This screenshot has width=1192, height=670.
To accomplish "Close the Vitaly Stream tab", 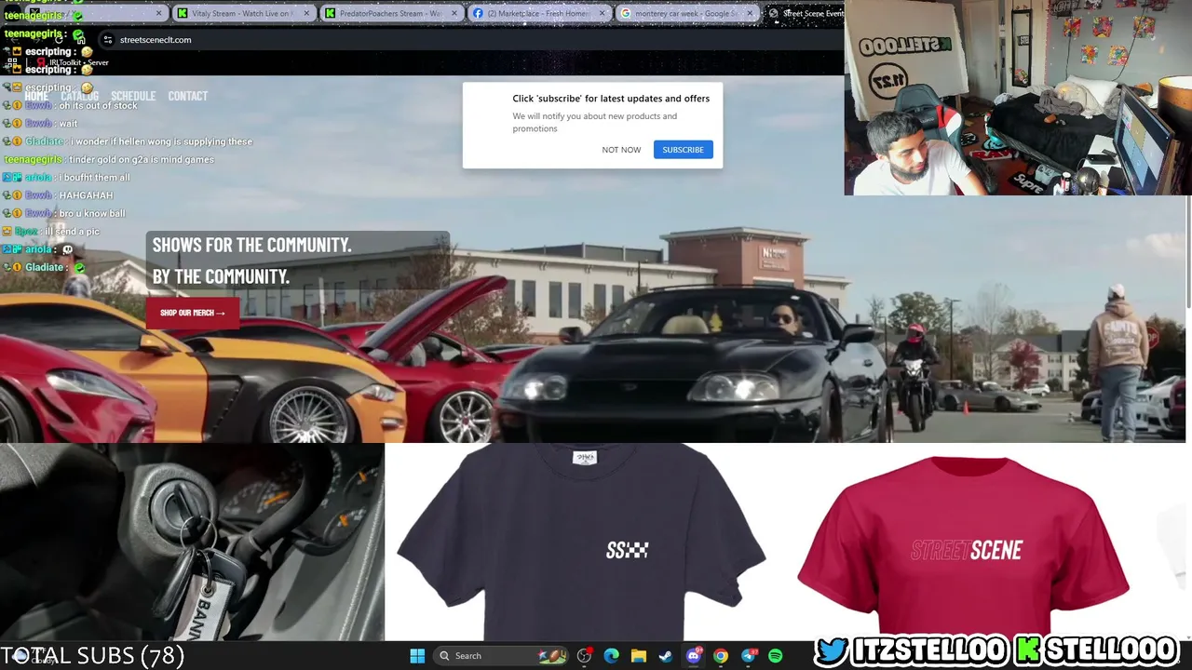I will click(306, 13).
